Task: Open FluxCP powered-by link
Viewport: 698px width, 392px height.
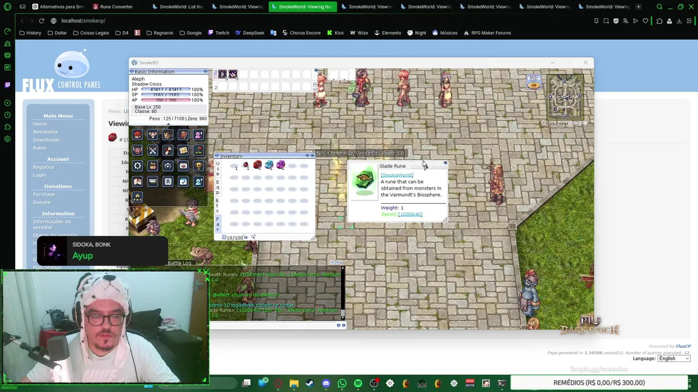Action: (683, 346)
